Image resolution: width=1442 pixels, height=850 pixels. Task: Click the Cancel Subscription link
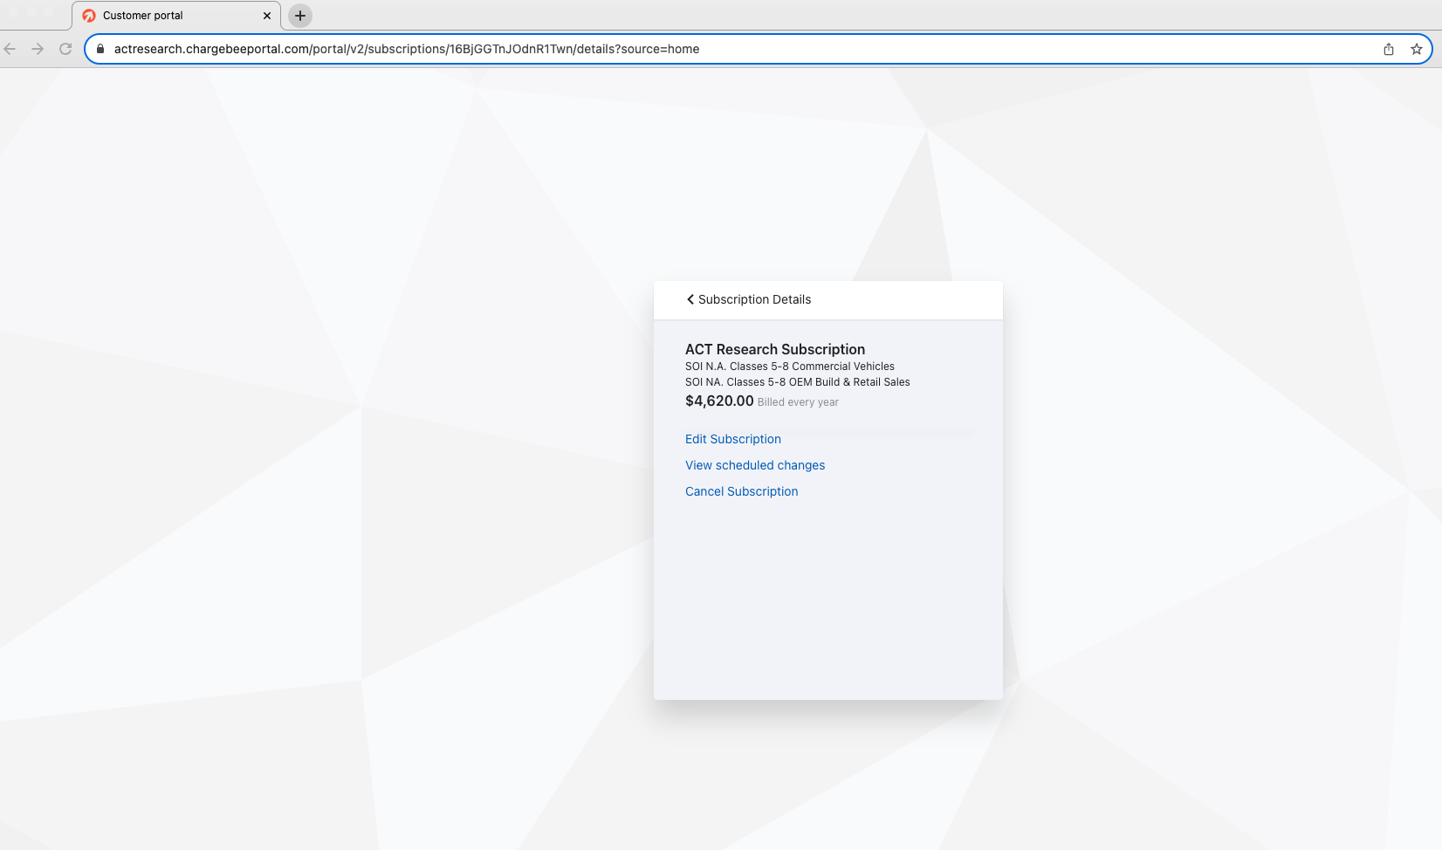742,491
